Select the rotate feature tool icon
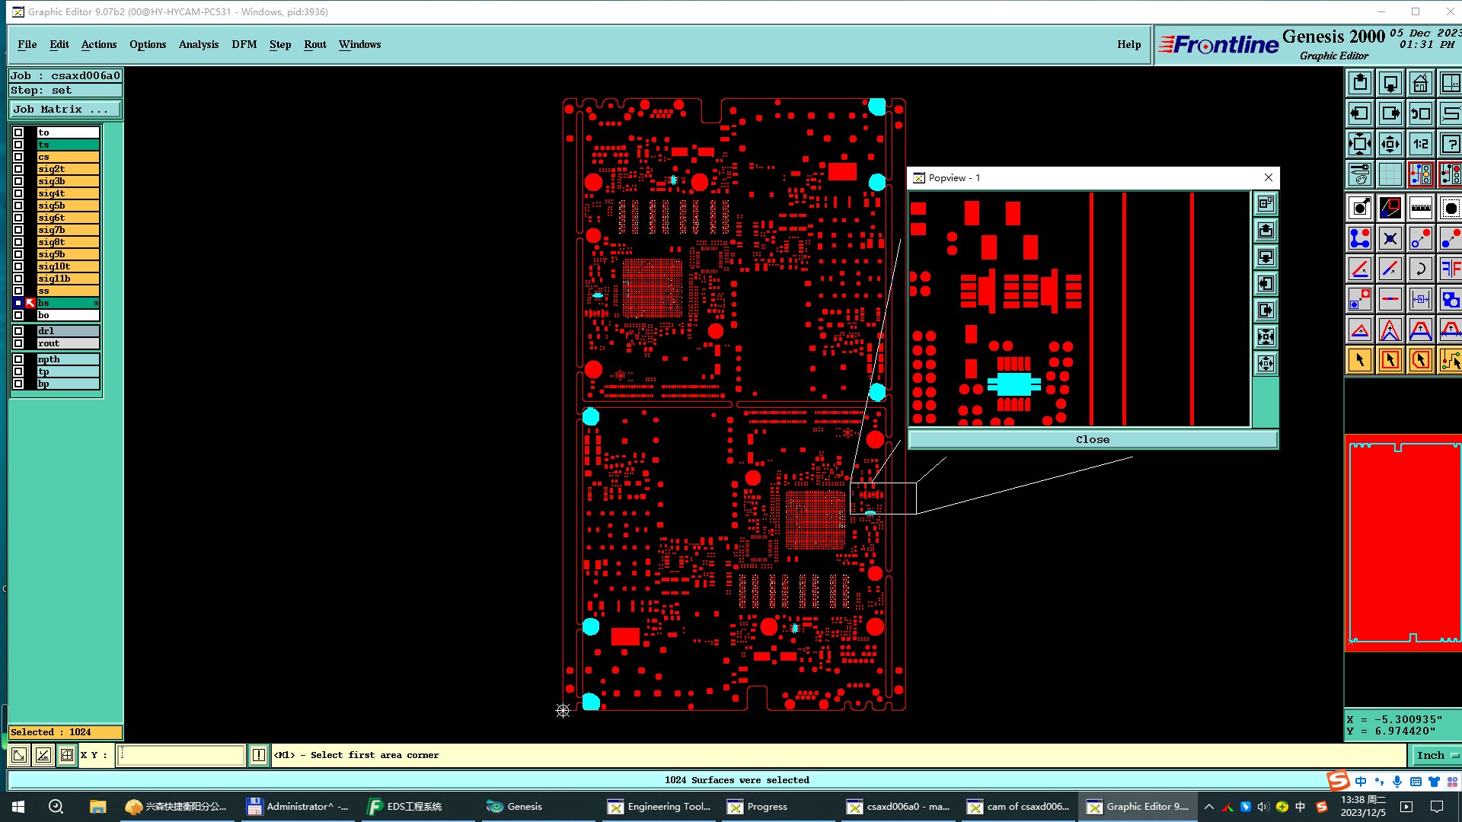Screen dimensions: 1462x822 (x=1420, y=269)
